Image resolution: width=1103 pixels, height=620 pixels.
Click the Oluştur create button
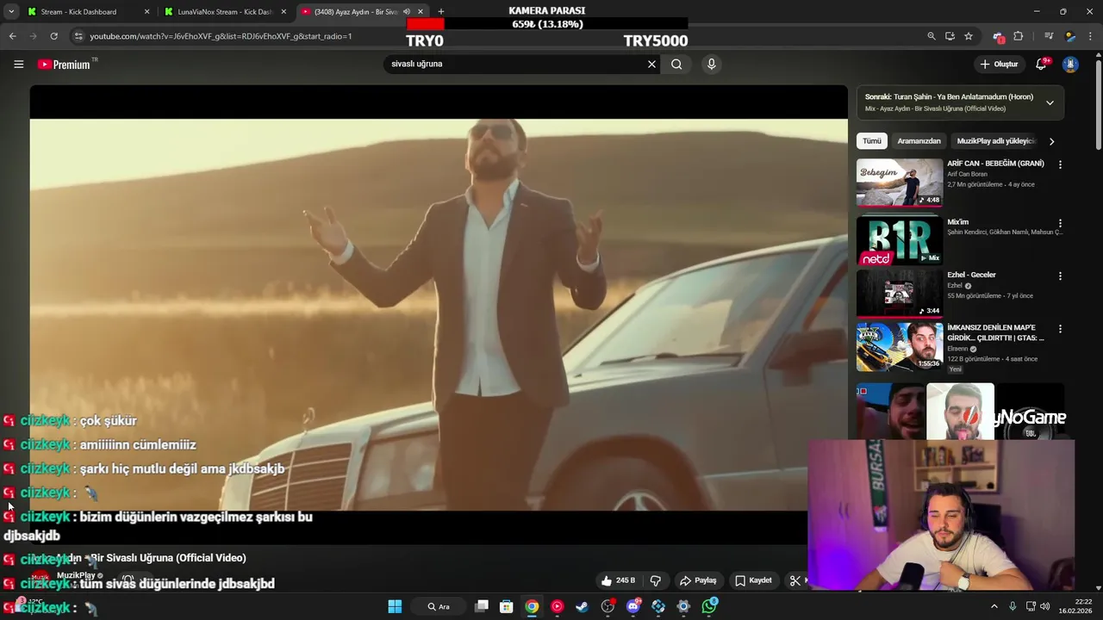point(999,64)
